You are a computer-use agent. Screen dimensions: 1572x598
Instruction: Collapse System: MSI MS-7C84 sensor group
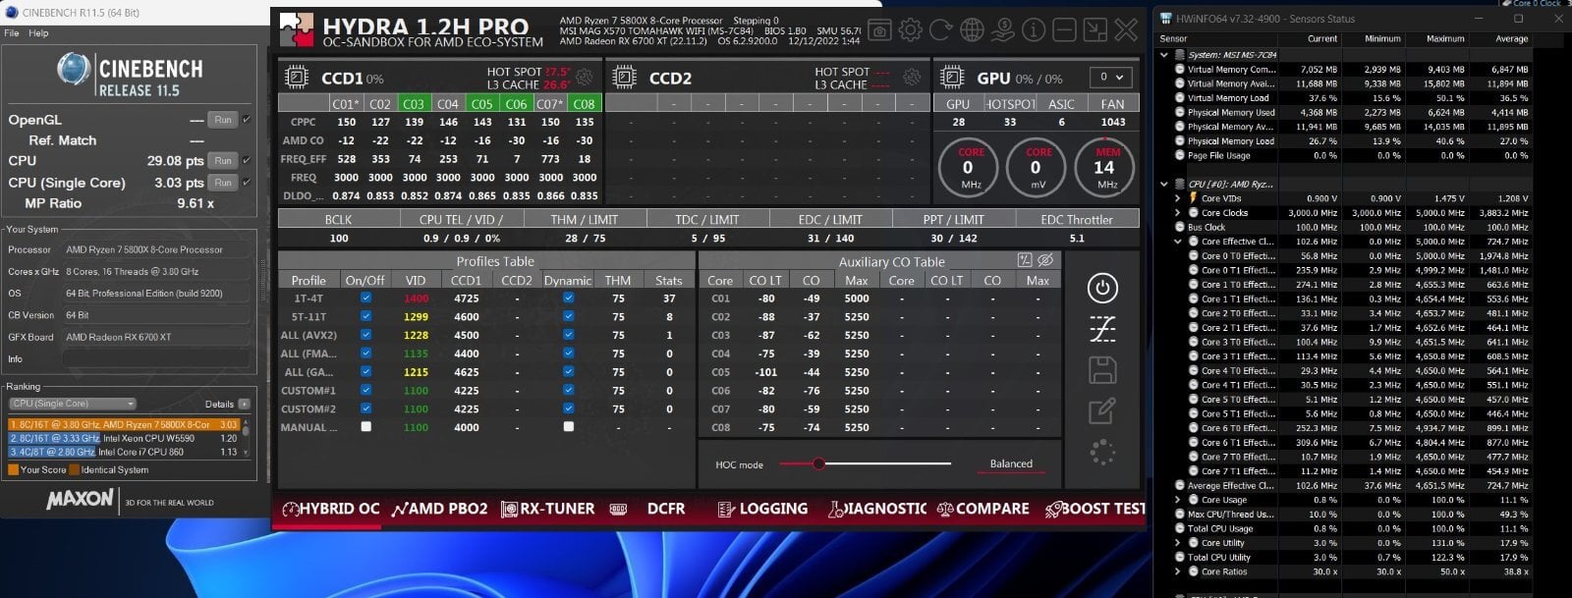pyautogui.click(x=1165, y=55)
